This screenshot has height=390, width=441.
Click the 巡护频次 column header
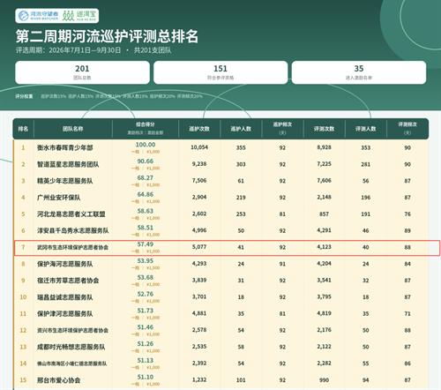coord(282,129)
